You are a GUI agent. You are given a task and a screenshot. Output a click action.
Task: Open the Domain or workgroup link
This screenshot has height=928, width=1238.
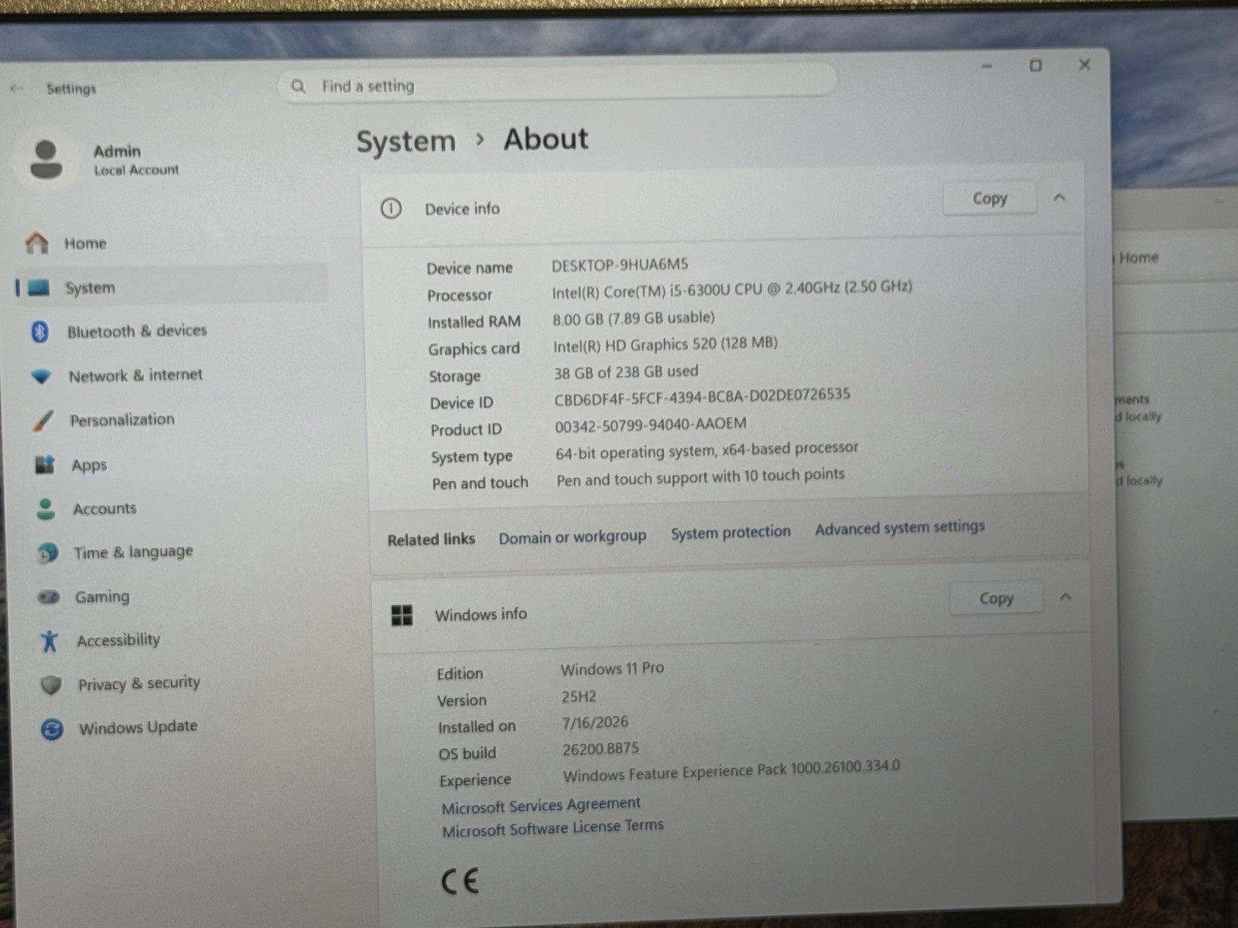tap(572, 537)
